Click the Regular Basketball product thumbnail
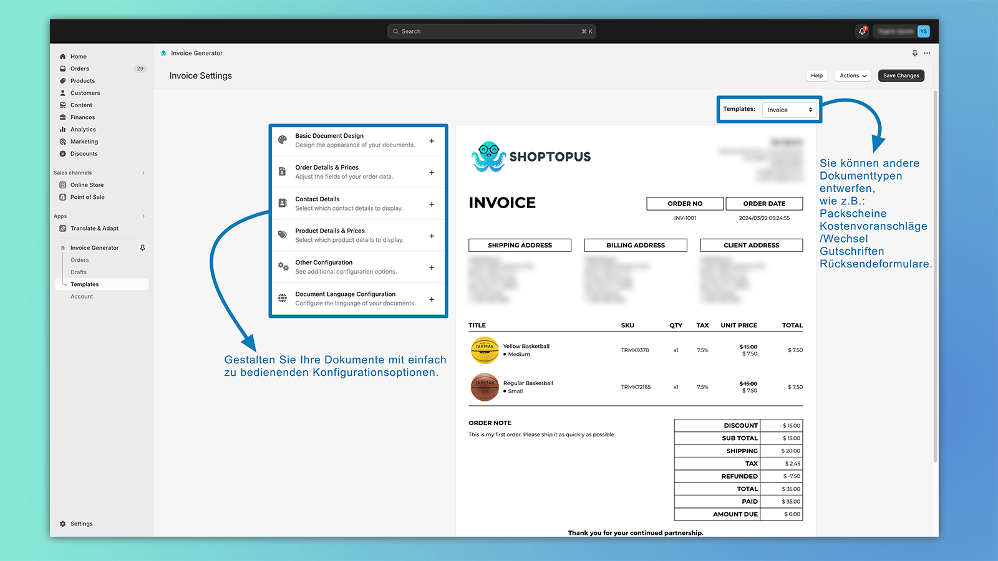Image resolution: width=998 pixels, height=561 pixels. pos(485,387)
